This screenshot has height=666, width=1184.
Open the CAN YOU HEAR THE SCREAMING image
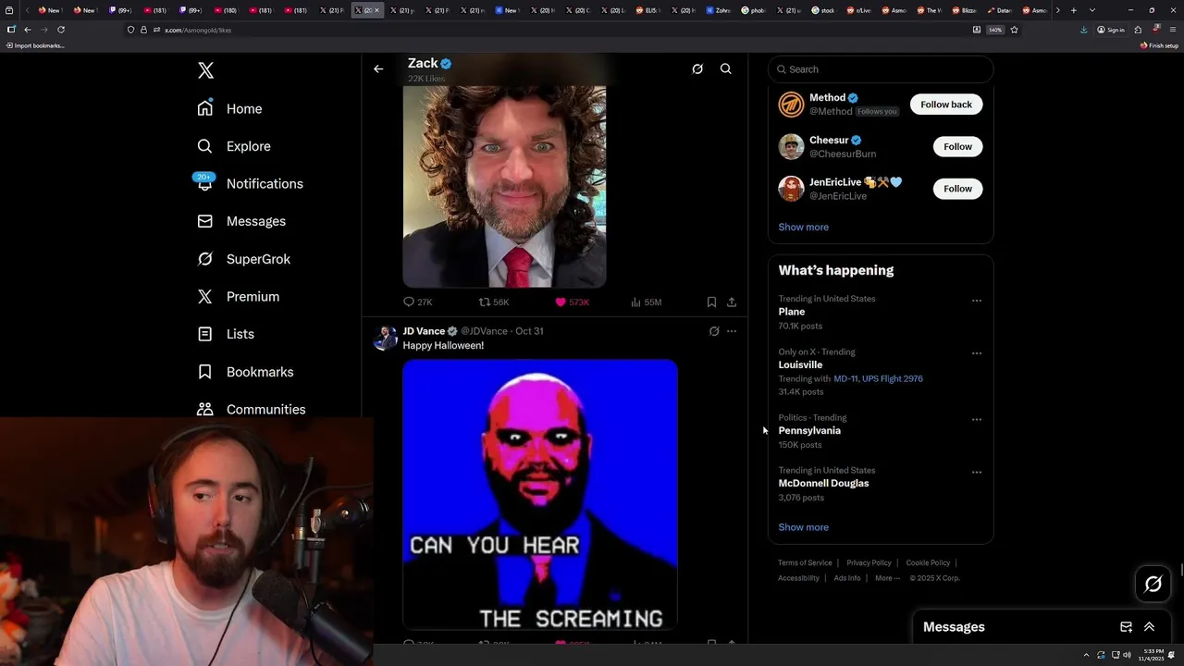tap(540, 495)
